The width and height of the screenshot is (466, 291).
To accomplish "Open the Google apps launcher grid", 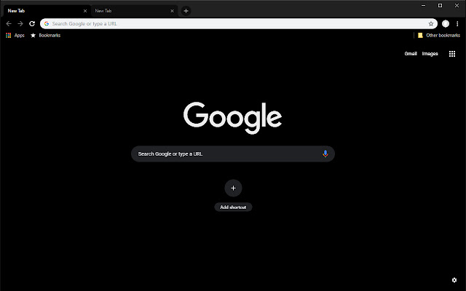I will tap(451, 54).
